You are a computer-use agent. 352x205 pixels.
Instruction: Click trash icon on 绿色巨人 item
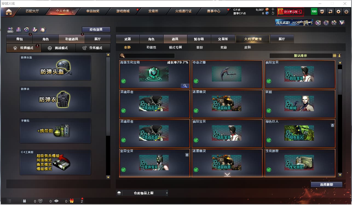[333, 125]
